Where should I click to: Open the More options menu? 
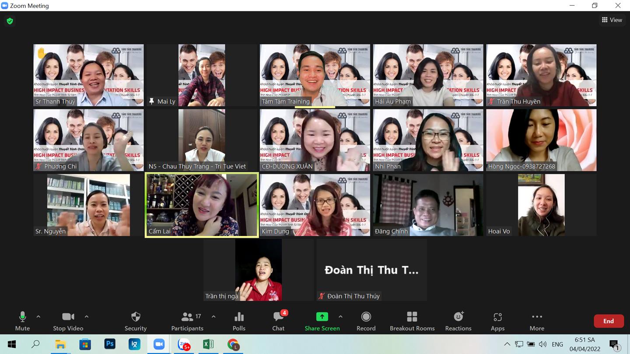[x=537, y=321]
